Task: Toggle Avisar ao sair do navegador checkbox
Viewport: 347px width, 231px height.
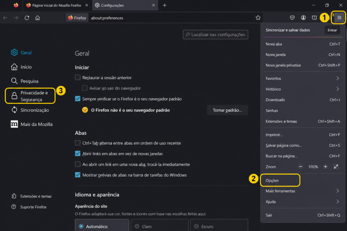Action: pyautogui.click(x=85, y=88)
